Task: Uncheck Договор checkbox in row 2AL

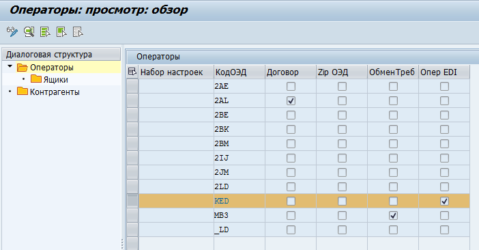Action: point(291,101)
